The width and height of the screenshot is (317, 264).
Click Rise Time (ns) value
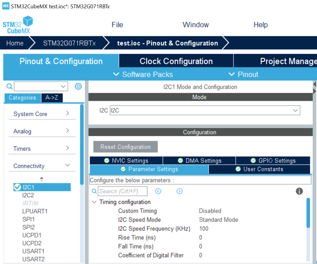point(201,238)
